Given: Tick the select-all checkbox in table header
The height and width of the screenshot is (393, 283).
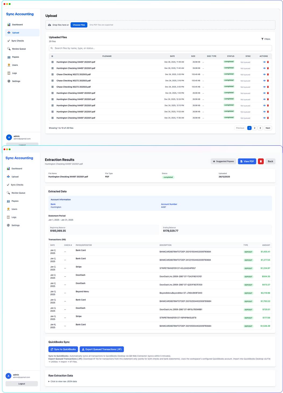Looking at the screenshot, I should [x=52, y=56].
